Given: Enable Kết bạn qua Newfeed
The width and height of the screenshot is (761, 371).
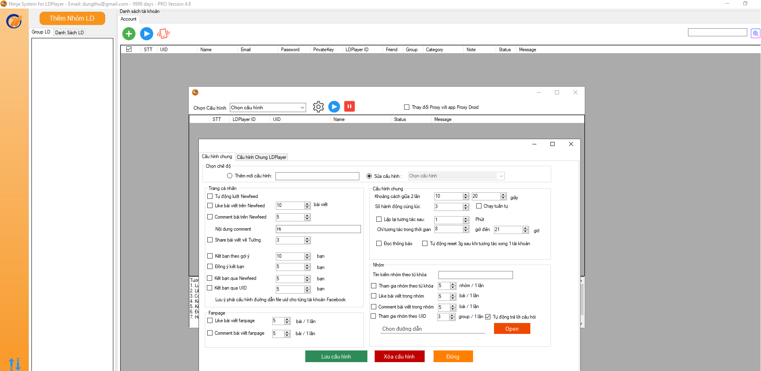Looking at the screenshot, I should 210,278.
